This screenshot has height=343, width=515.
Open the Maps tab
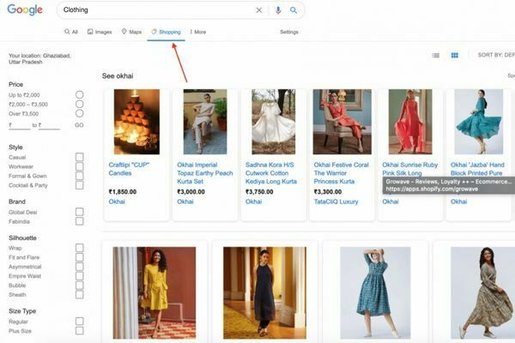[x=131, y=32]
